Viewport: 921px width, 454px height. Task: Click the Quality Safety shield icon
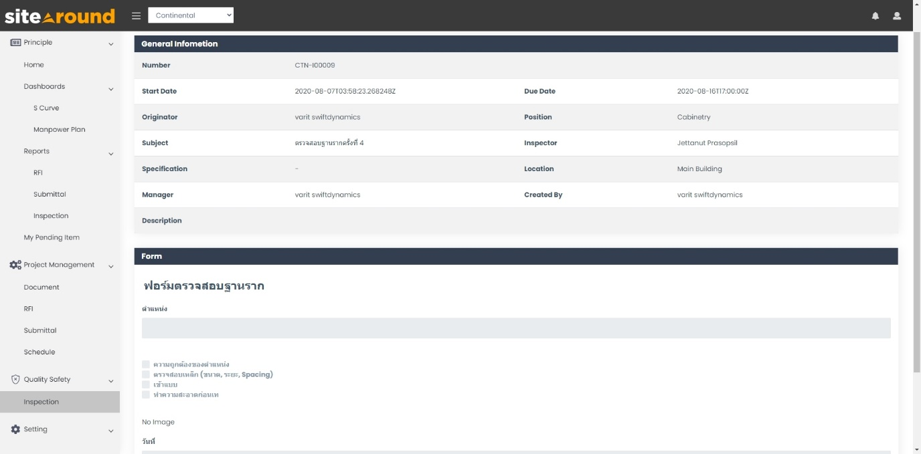click(14, 379)
